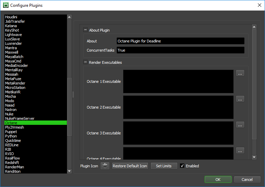Image resolution: width=265 pixels, height=187 pixels.
Task: Select Modo plugin
Action: [36, 101]
